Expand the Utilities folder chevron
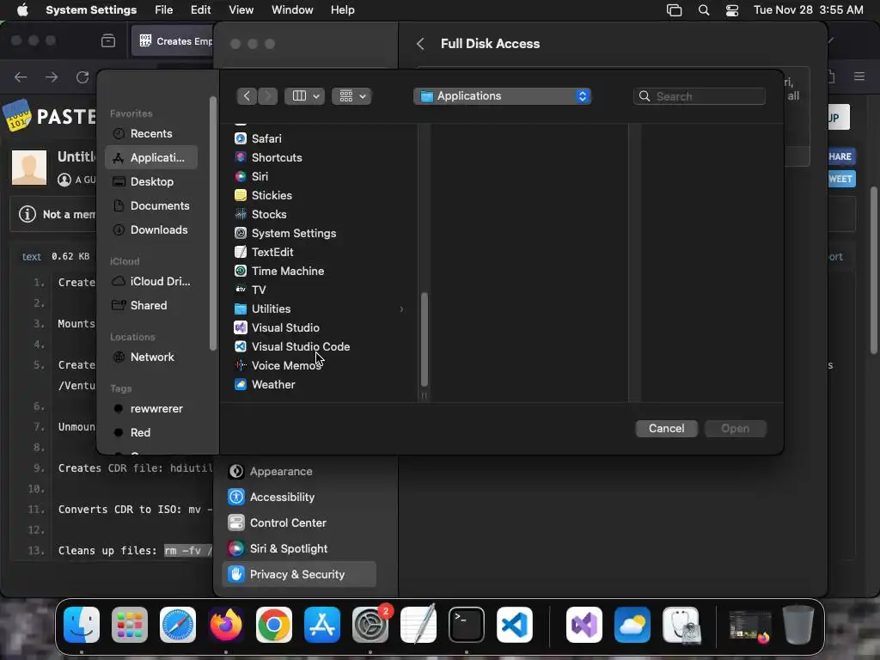This screenshot has width=880, height=660. (401, 309)
